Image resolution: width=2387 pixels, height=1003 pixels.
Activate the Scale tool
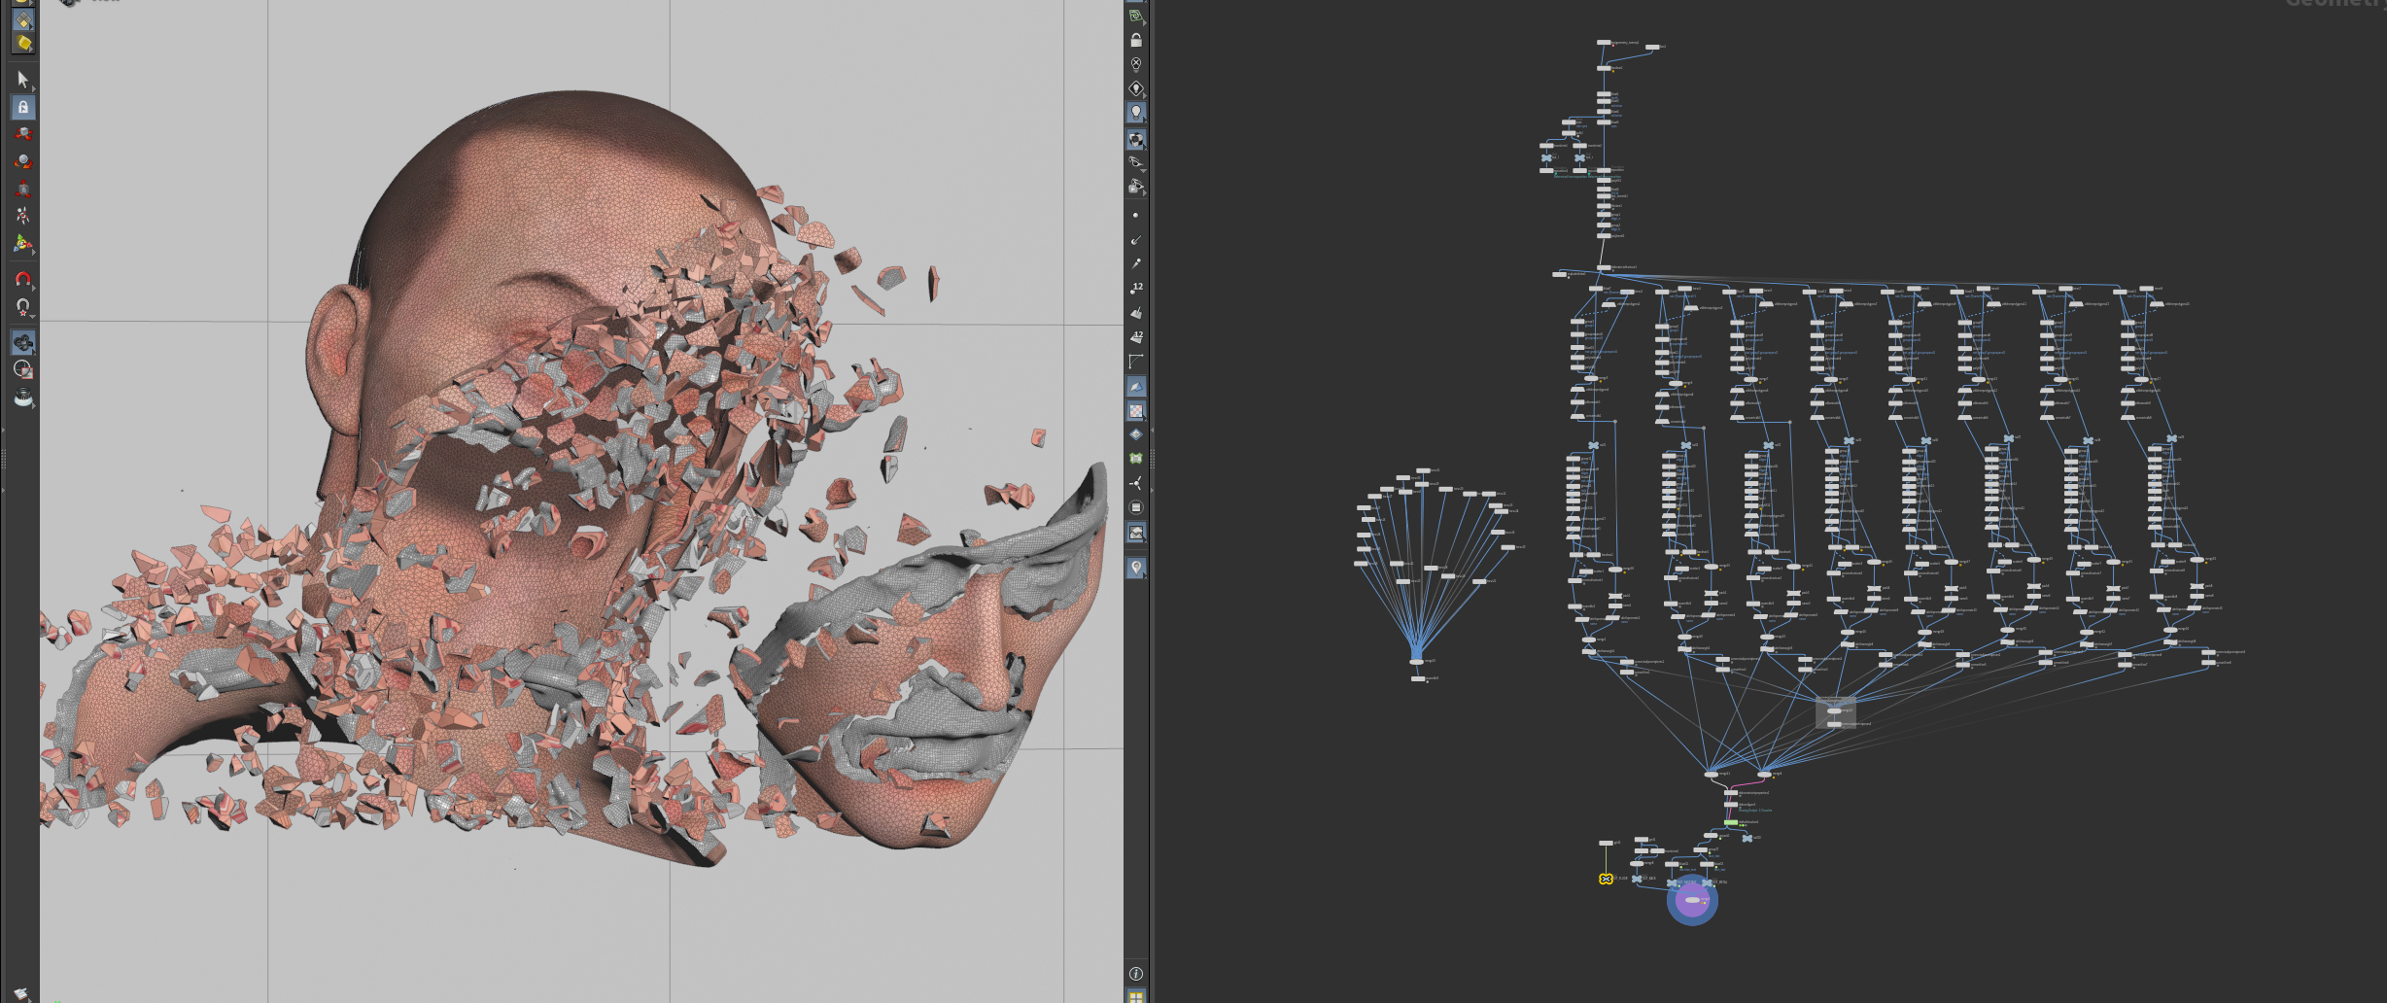click(23, 189)
